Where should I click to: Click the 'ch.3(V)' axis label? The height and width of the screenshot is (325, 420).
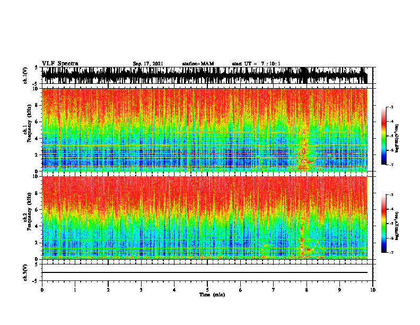click(25, 272)
